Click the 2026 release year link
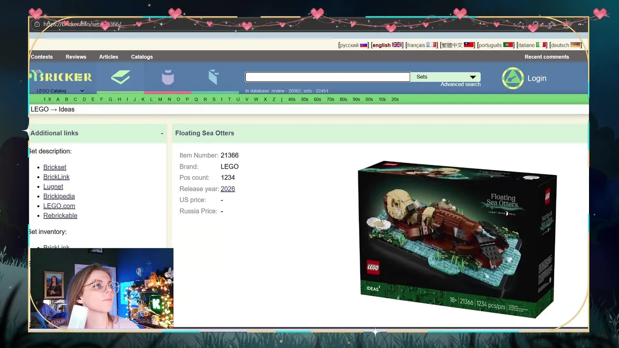The image size is (619, 348). 228,189
